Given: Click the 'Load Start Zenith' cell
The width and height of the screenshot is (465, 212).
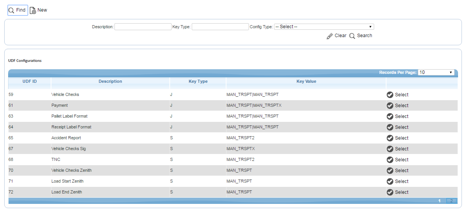Looking at the screenshot, I should pyautogui.click(x=67, y=181).
